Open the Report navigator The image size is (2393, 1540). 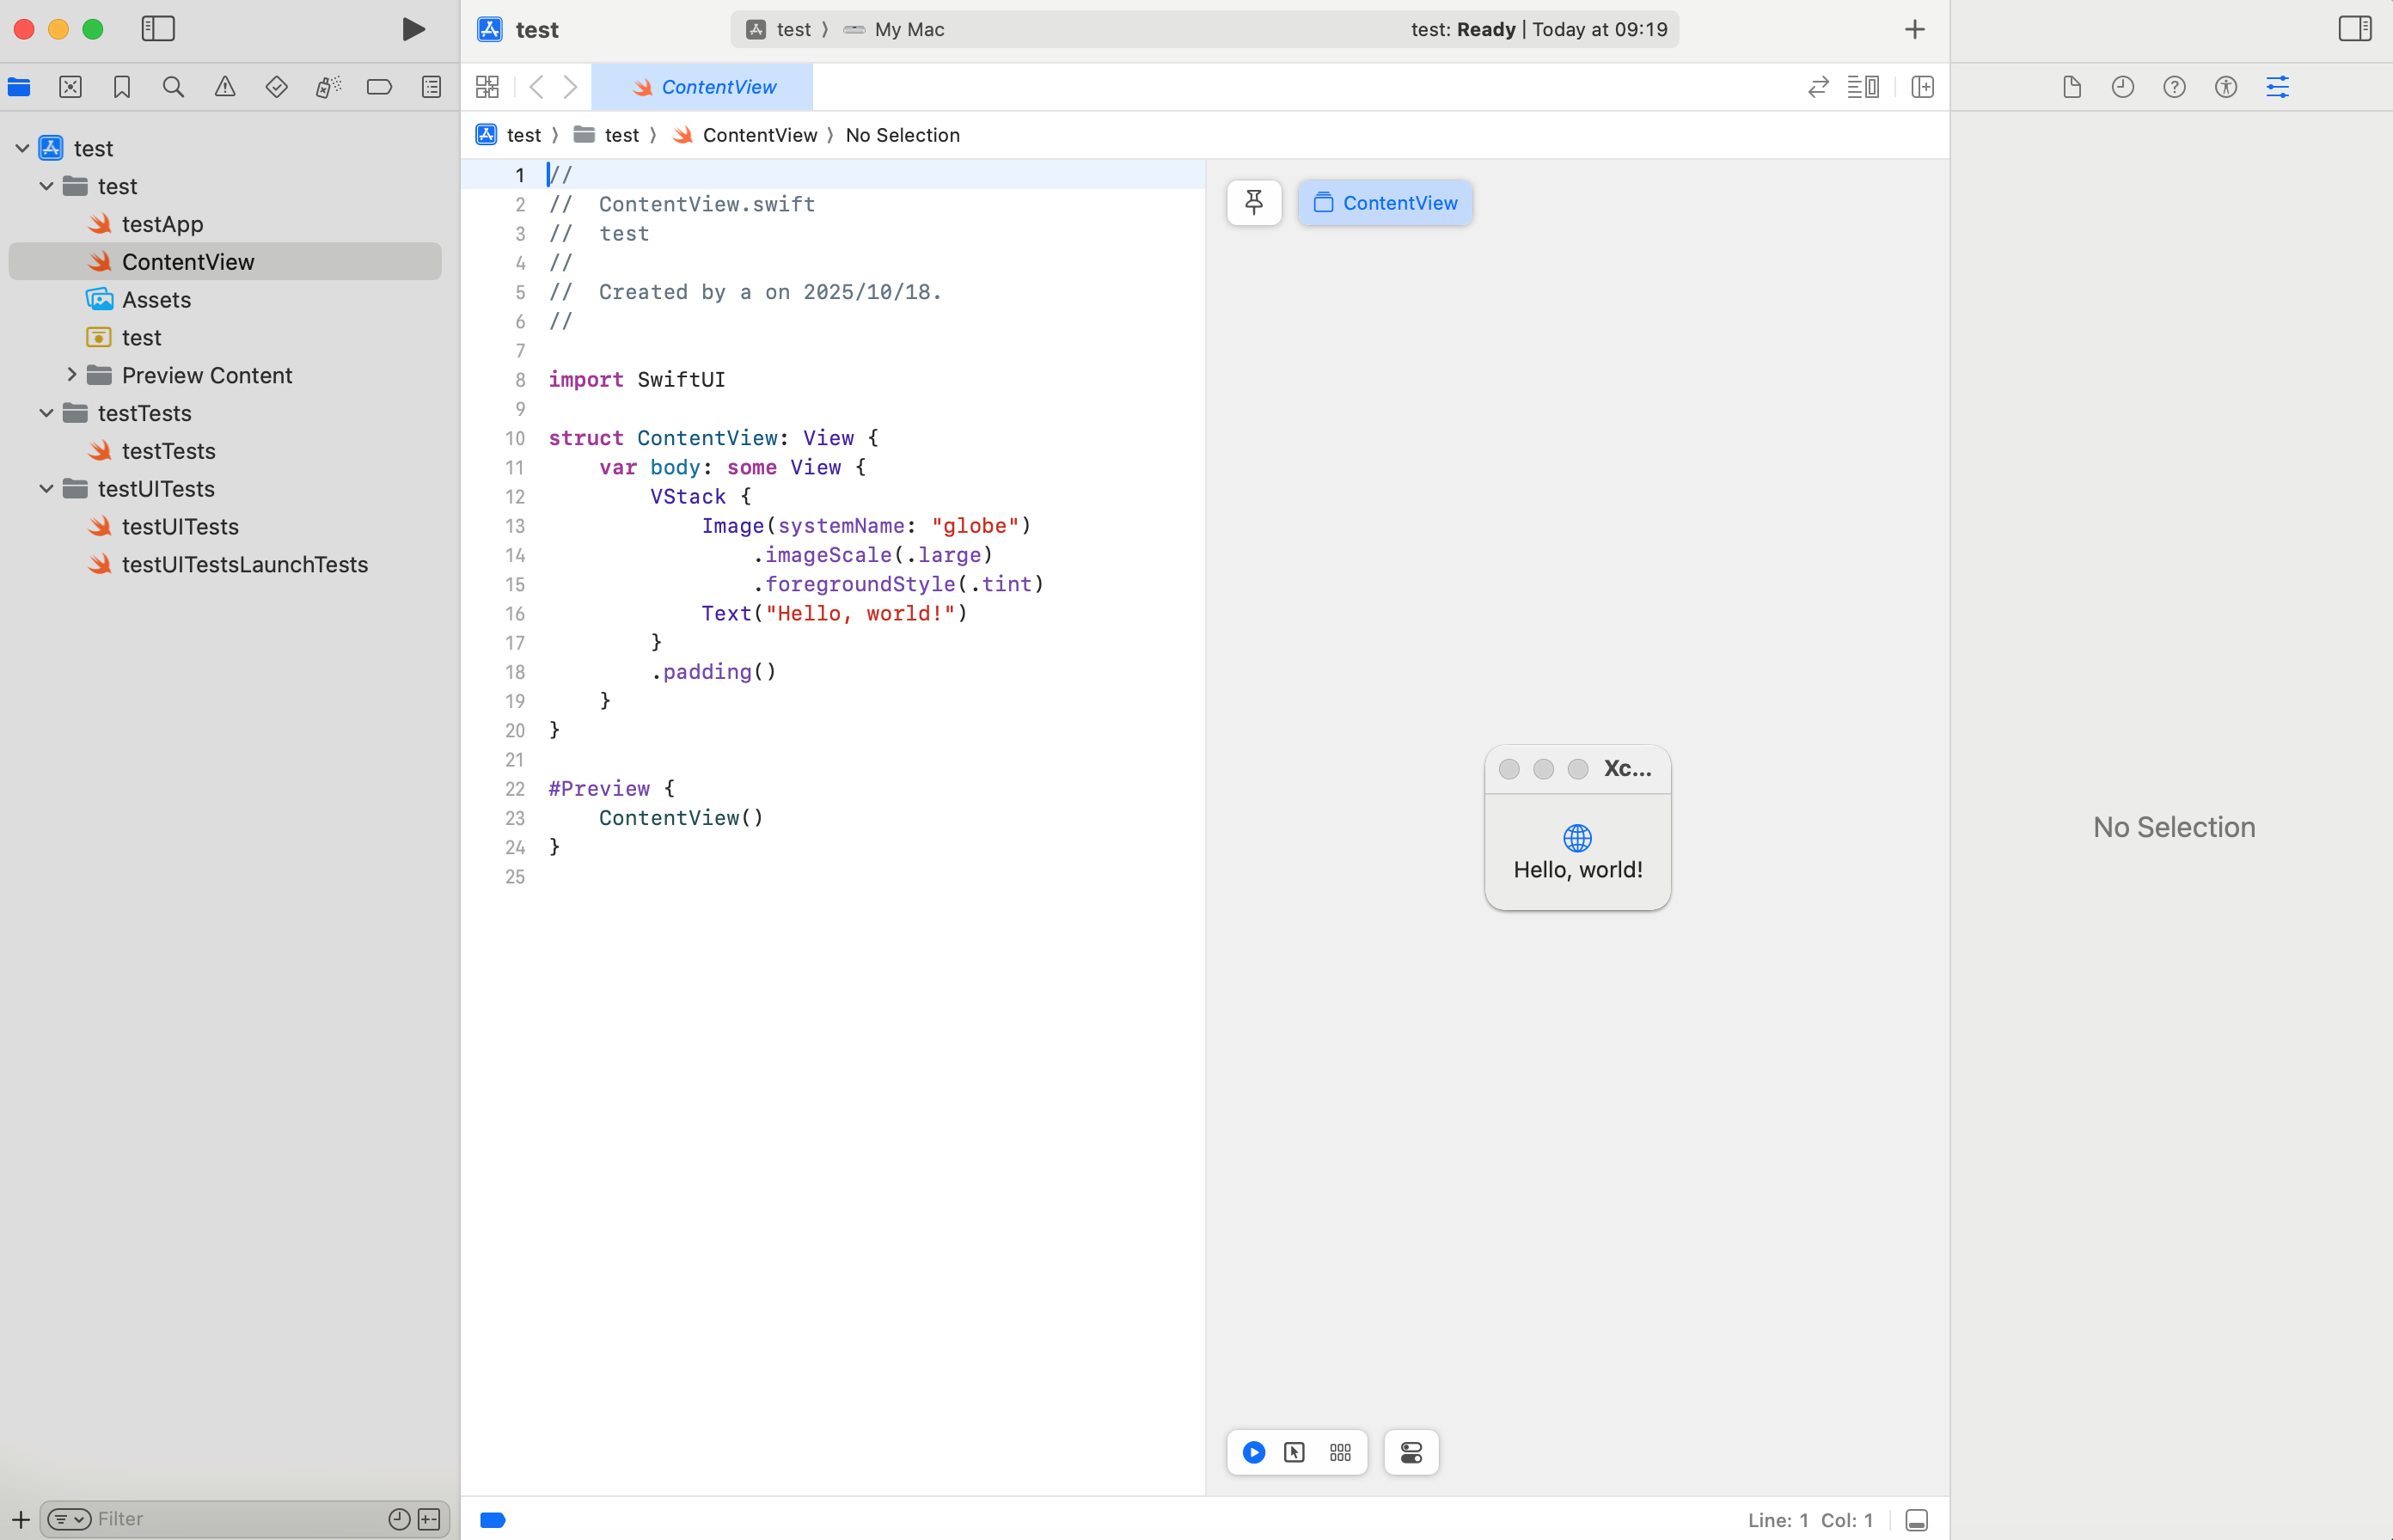430,87
